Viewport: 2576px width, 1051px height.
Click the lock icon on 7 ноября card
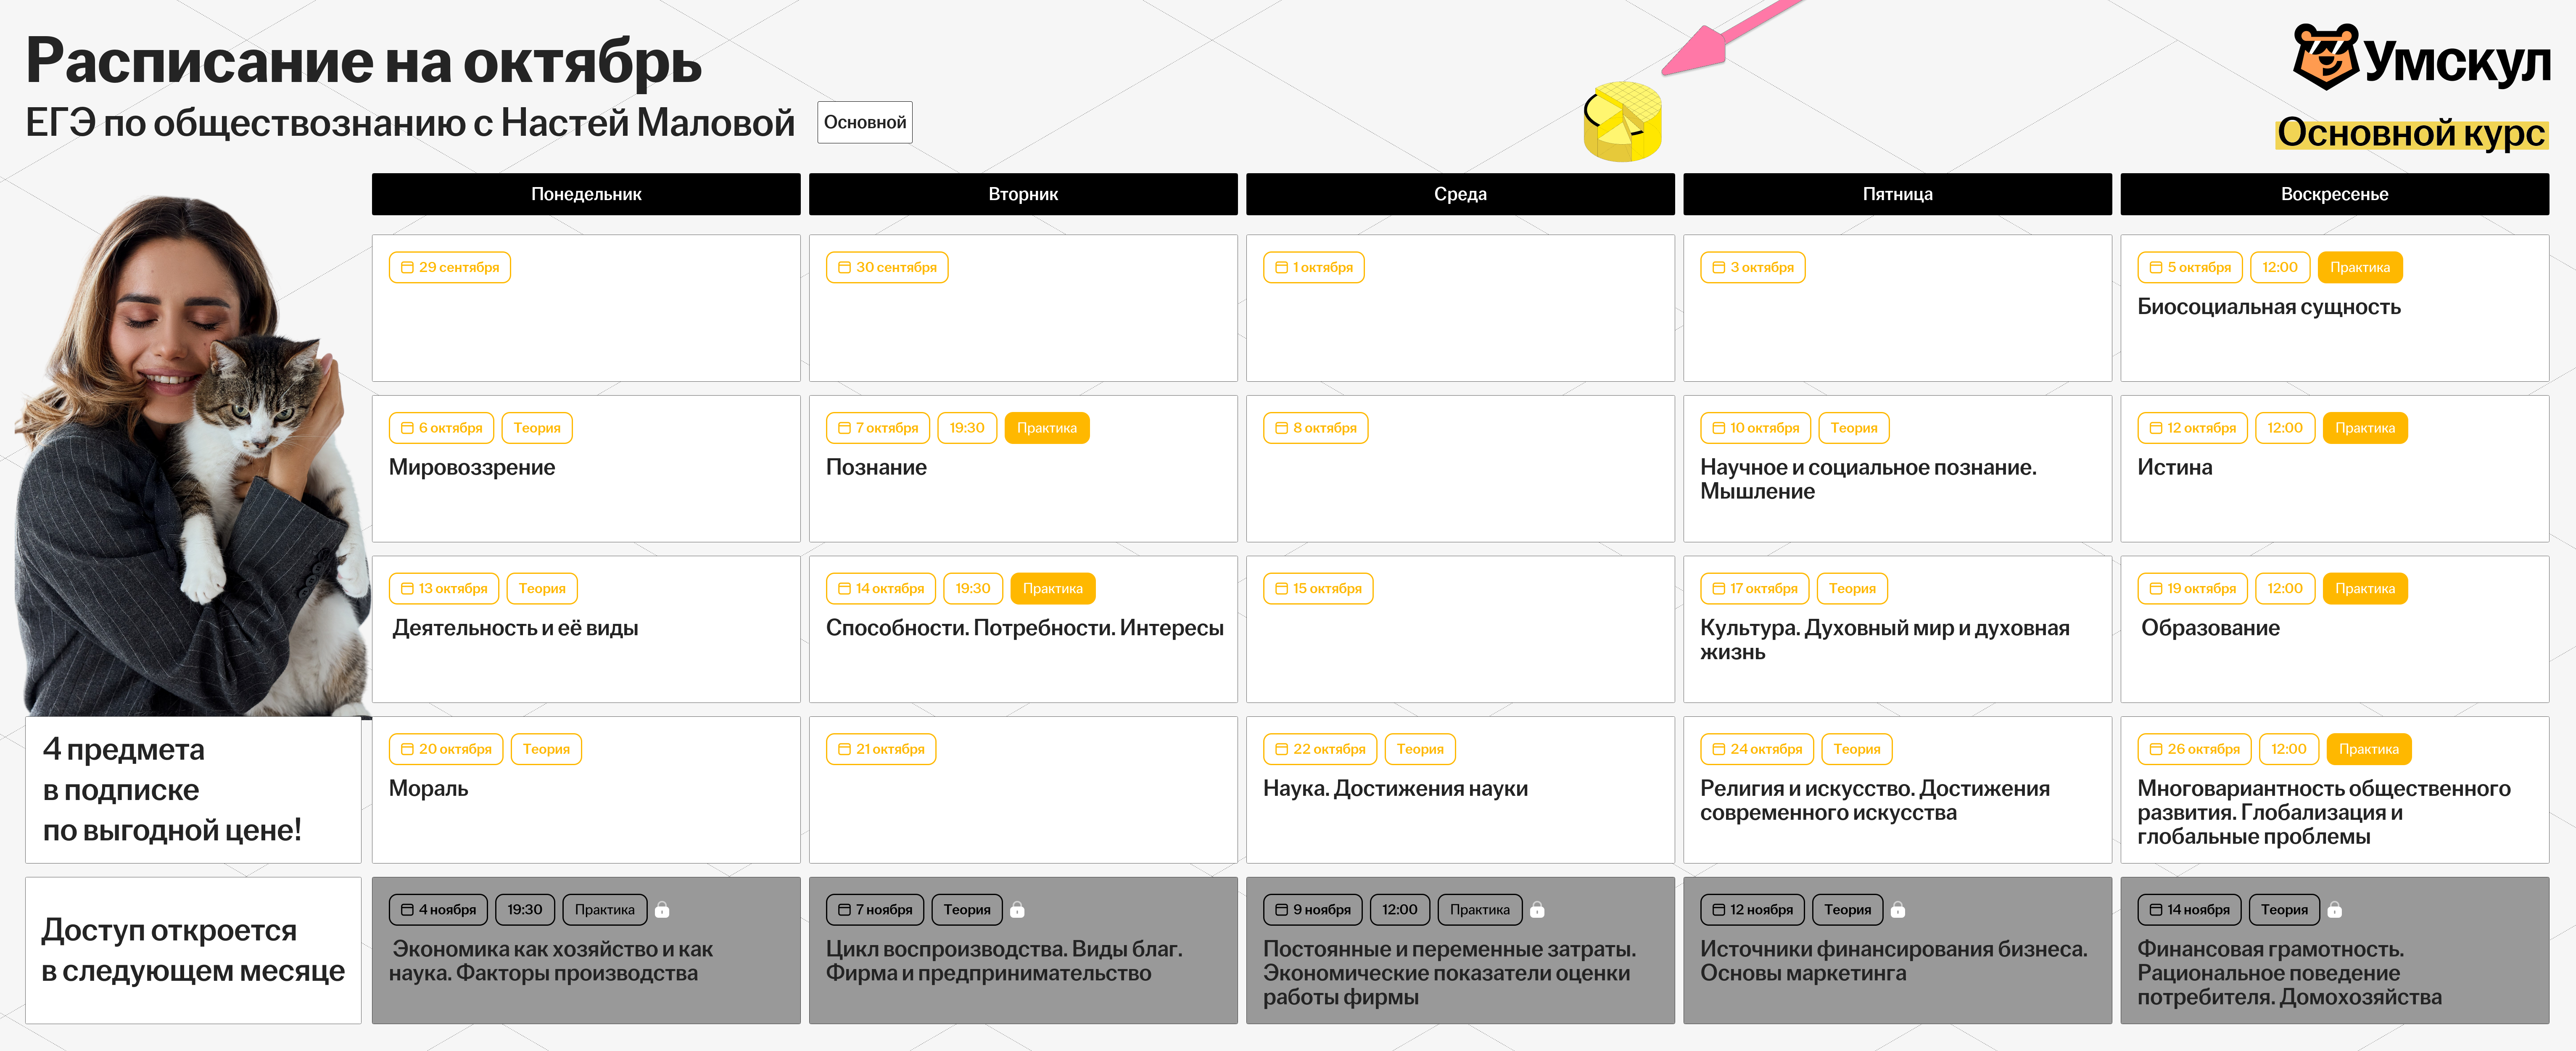click(x=1017, y=910)
